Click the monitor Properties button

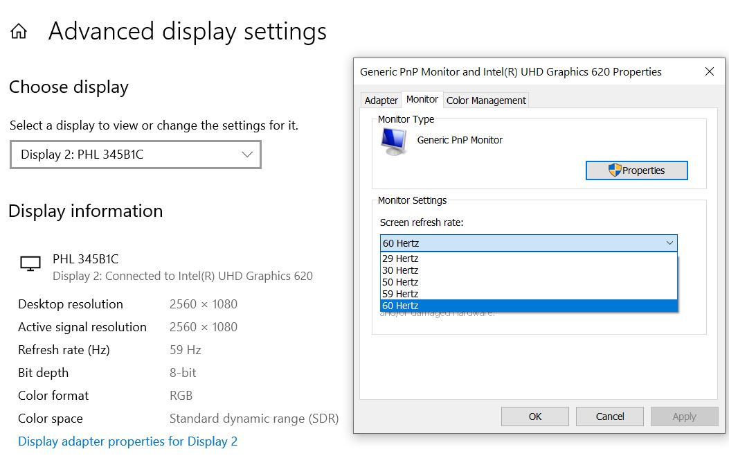pos(636,170)
